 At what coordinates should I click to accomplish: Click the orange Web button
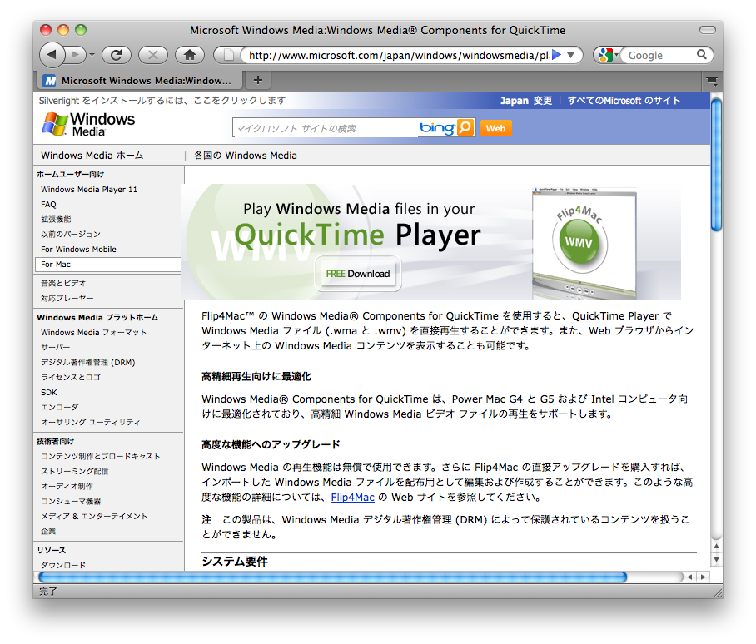click(x=495, y=129)
